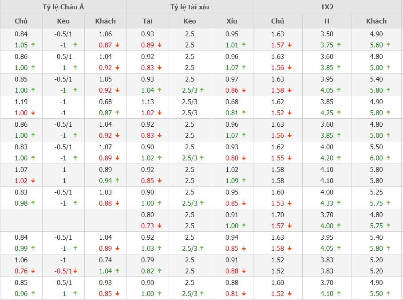The width and height of the screenshot is (403, 300).
Task: Select the Tỷ lệ tài xỉu header
Action: [x=190, y=7]
